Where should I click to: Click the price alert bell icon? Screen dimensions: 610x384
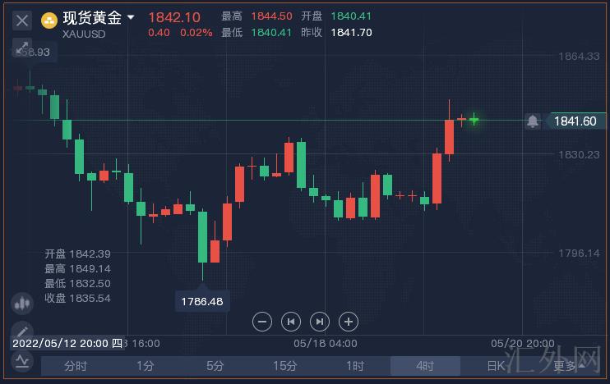point(533,121)
